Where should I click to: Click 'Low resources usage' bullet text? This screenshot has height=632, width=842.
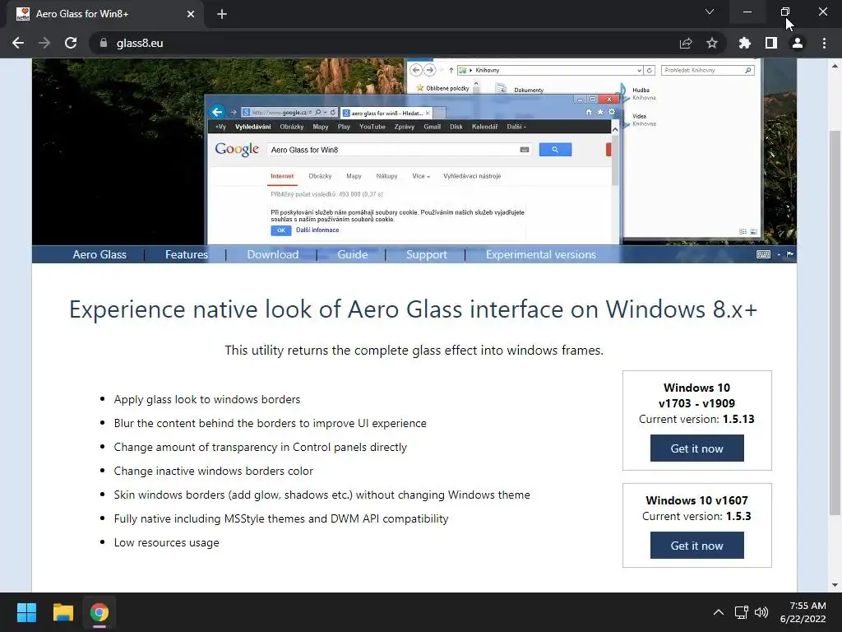166,542
